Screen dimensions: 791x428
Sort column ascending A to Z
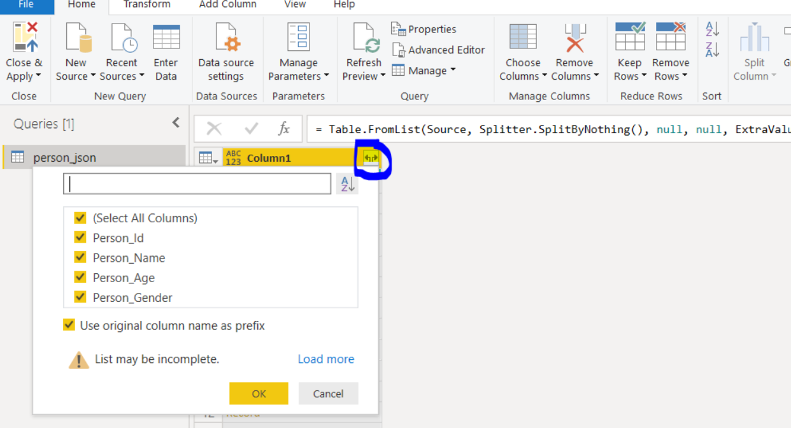[712, 29]
